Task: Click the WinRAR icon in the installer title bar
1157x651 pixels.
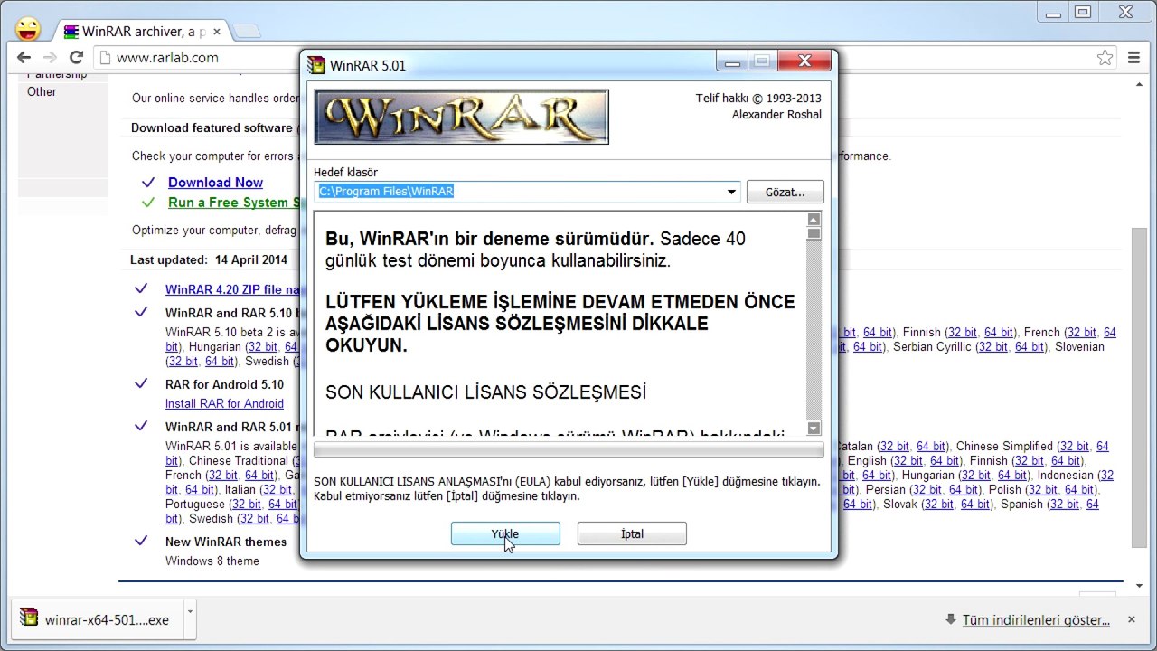Action: pos(316,65)
